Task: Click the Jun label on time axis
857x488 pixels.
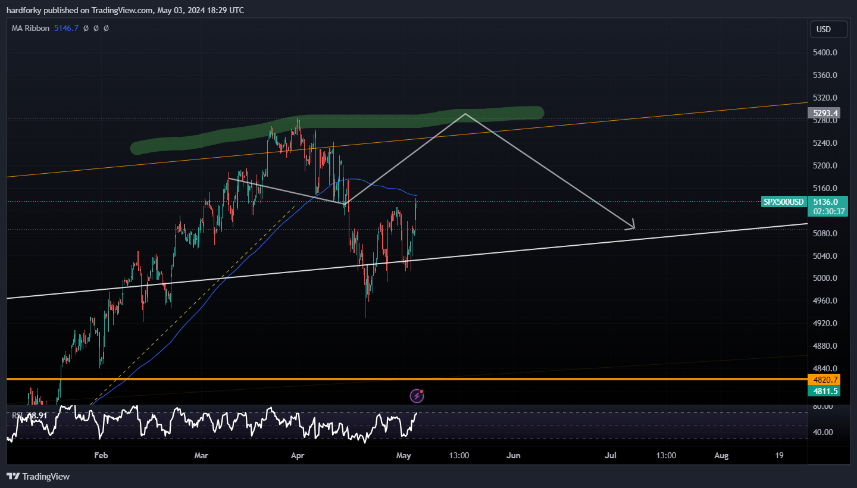Action: coord(513,455)
